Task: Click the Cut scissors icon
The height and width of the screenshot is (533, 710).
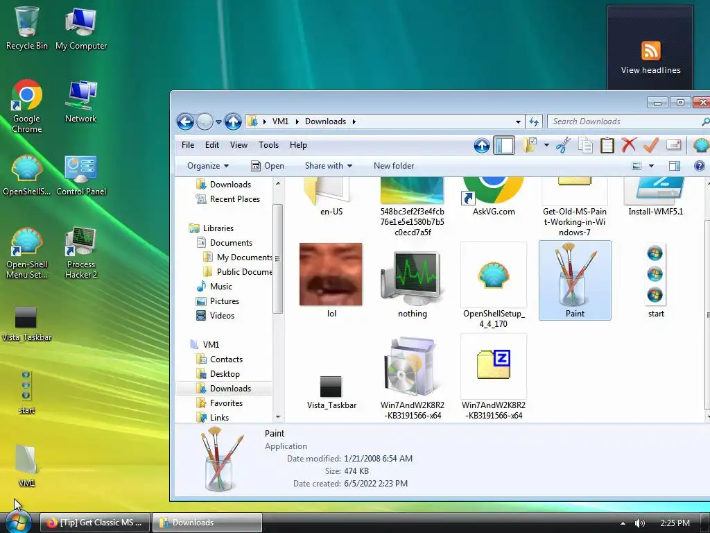Action: (563, 146)
